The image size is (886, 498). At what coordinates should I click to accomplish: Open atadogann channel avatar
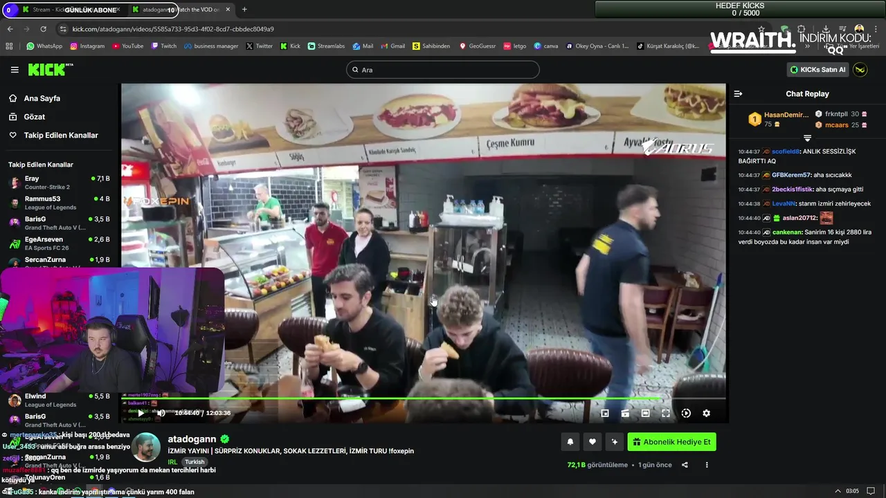point(146,448)
